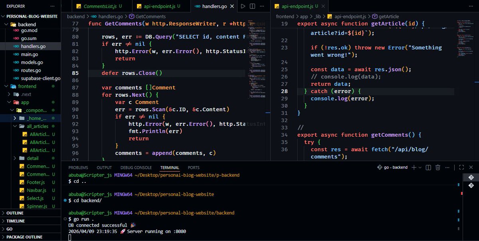Image resolution: width=479 pixels, height=241 pixels.
Task: Open a new terminal via the plus icon
Action: (414, 167)
